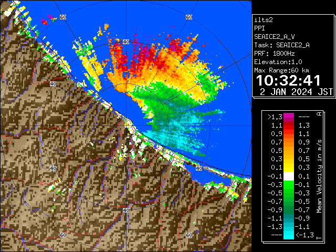Click the '60' range label northeast over the sea

(x=189, y=17)
